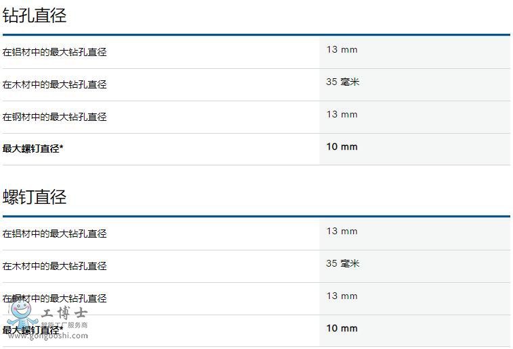
Task: Click 在铝材中的最大钻孔直径 under 螺钉直径 section
Action: pyautogui.click(x=55, y=234)
